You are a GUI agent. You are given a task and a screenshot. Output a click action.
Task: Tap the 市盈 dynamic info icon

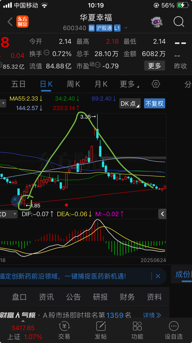click(98, 65)
